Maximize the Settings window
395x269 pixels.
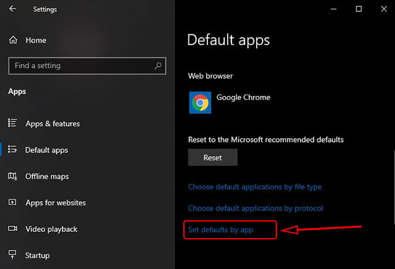point(359,9)
